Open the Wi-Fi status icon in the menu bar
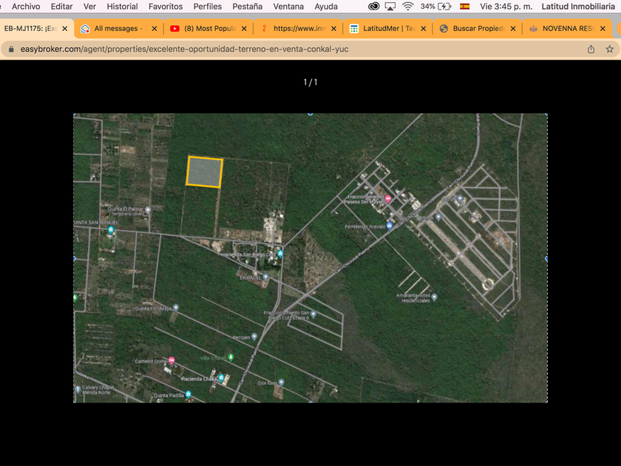 click(x=407, y=6)
